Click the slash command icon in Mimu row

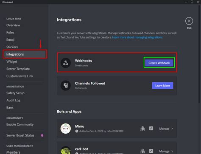click(151, 129)
